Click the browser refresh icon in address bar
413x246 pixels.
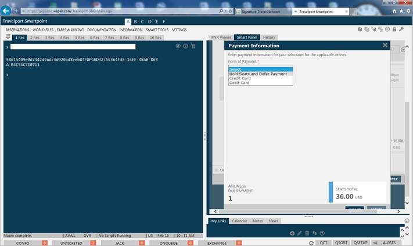point(230,11)
